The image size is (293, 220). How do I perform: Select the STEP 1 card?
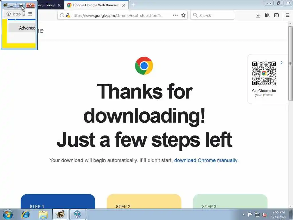(58, 201)
